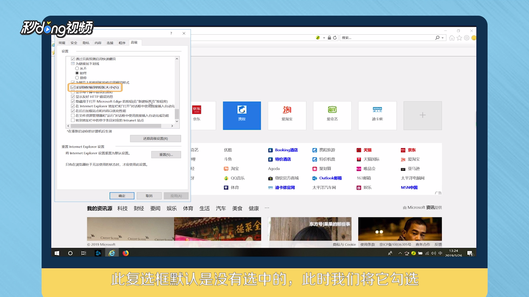The image size is (529, 297).
Task: Click Internet Explorer taskbar icon
Action: pos(112,253)
